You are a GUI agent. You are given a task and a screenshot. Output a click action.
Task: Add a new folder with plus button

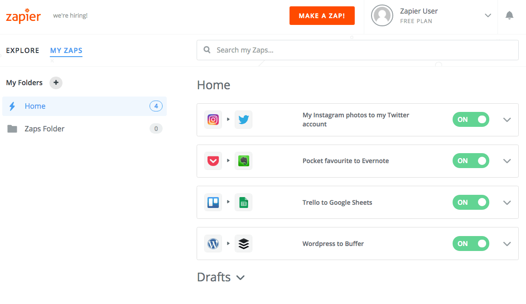(x=56, y=82)
